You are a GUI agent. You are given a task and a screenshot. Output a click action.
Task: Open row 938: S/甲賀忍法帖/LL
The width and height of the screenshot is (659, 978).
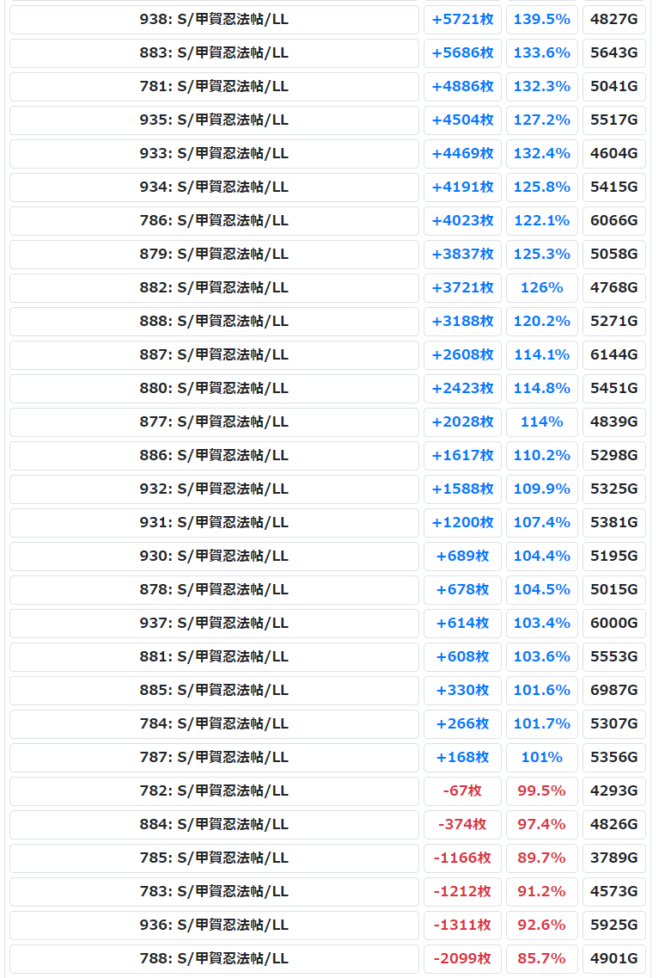pyautogui.click(x=214, y=19)
